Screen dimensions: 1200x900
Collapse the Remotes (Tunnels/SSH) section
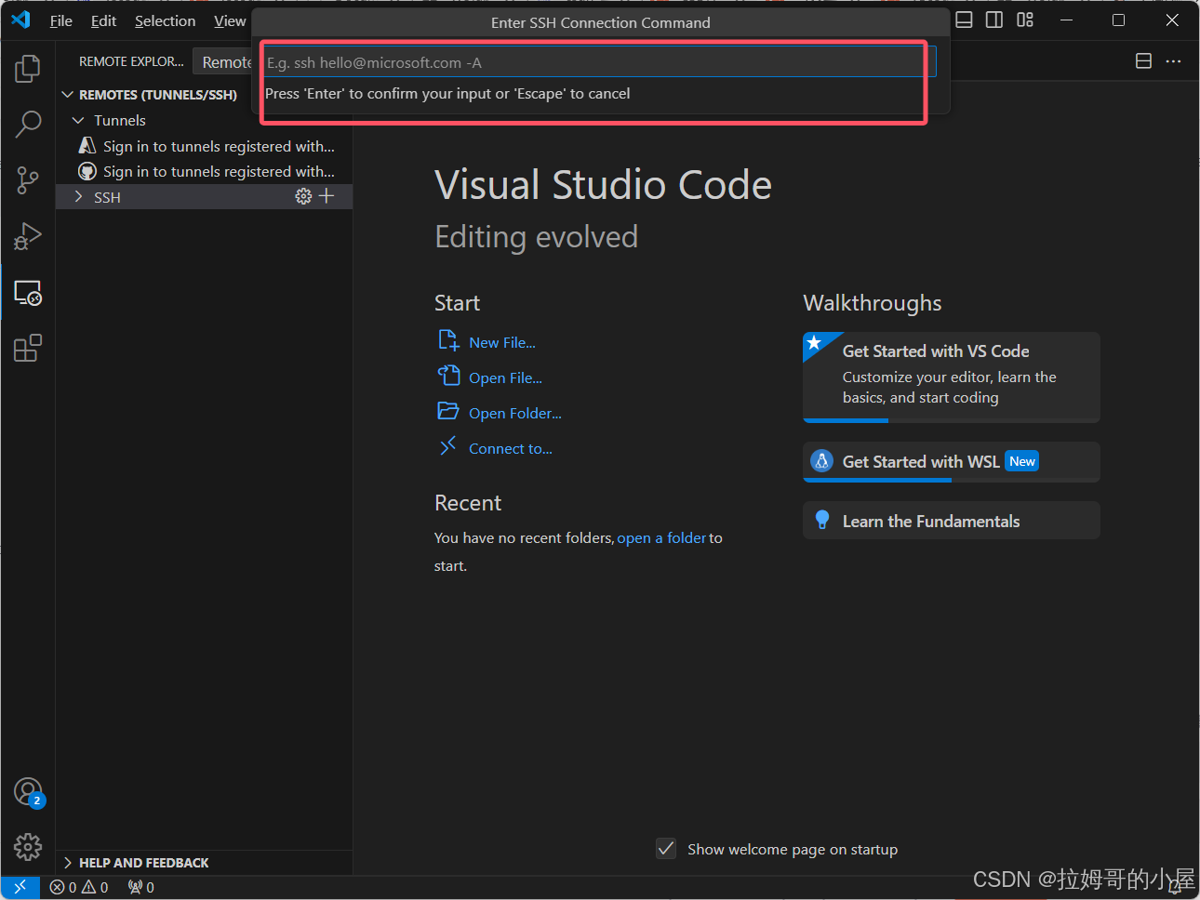point(67,95)
